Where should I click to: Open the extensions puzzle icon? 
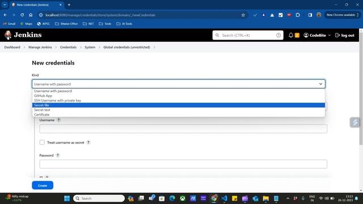pos(298,15)
